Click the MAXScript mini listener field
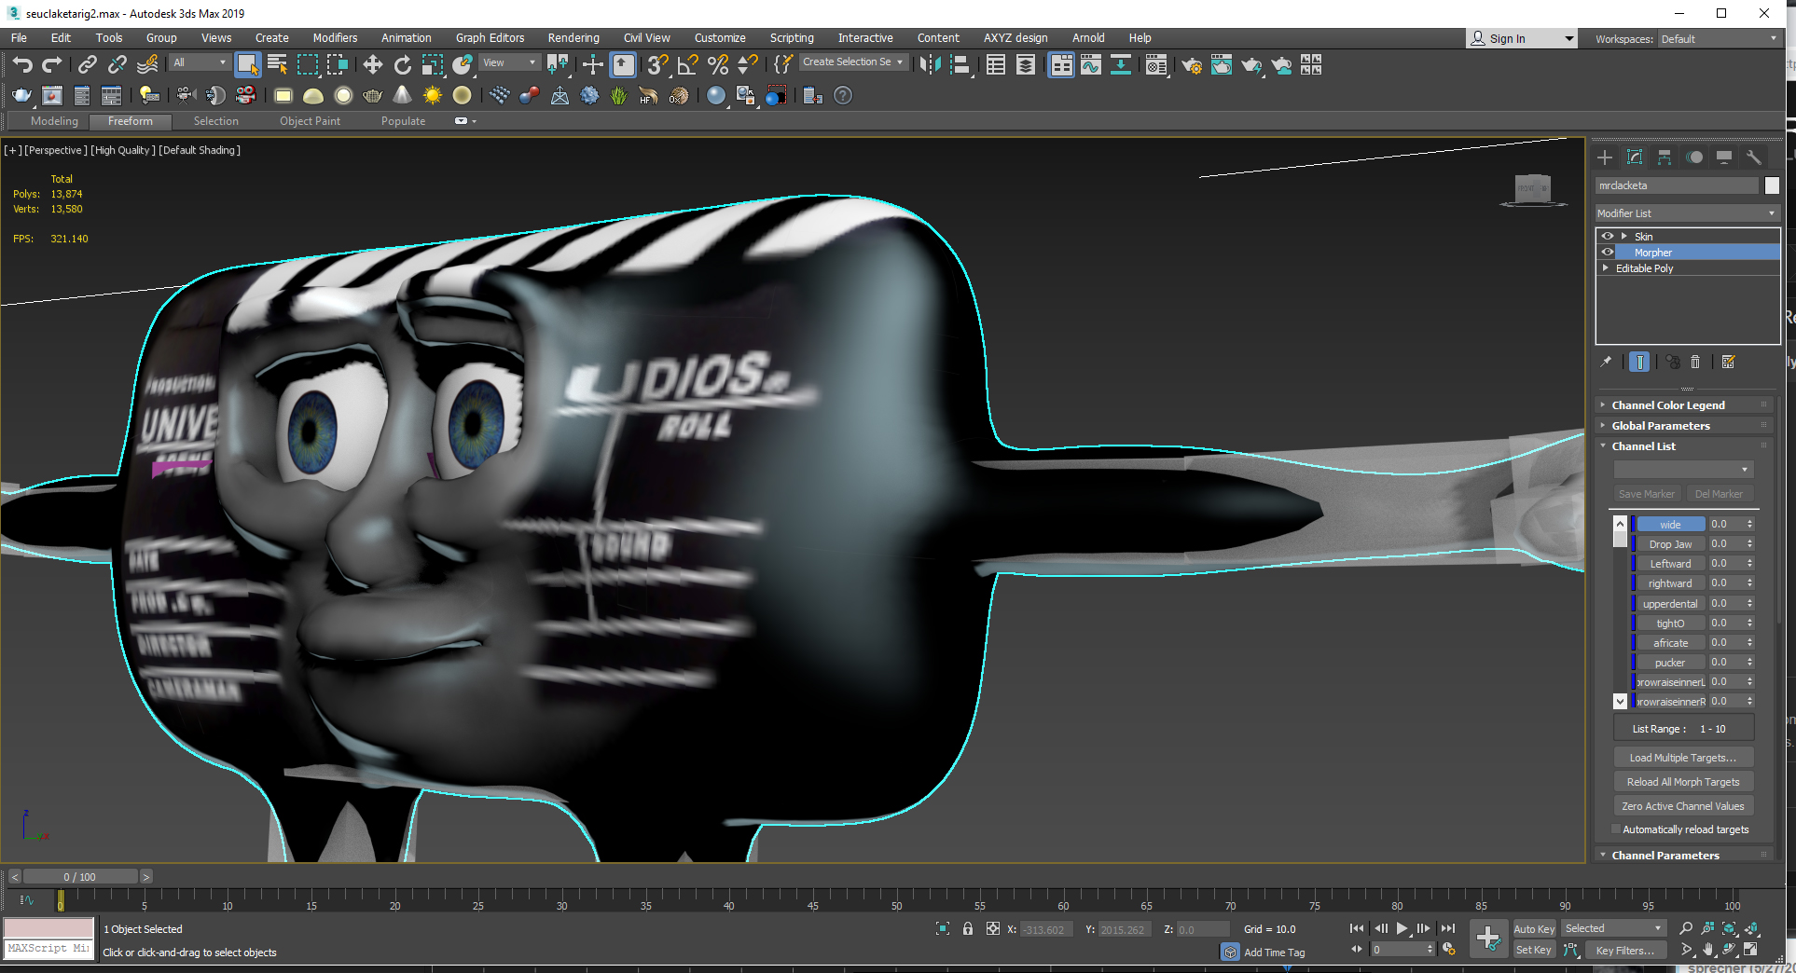This screenshot has width=1796, height=973. pyautogui.click(x=48, y=949)
